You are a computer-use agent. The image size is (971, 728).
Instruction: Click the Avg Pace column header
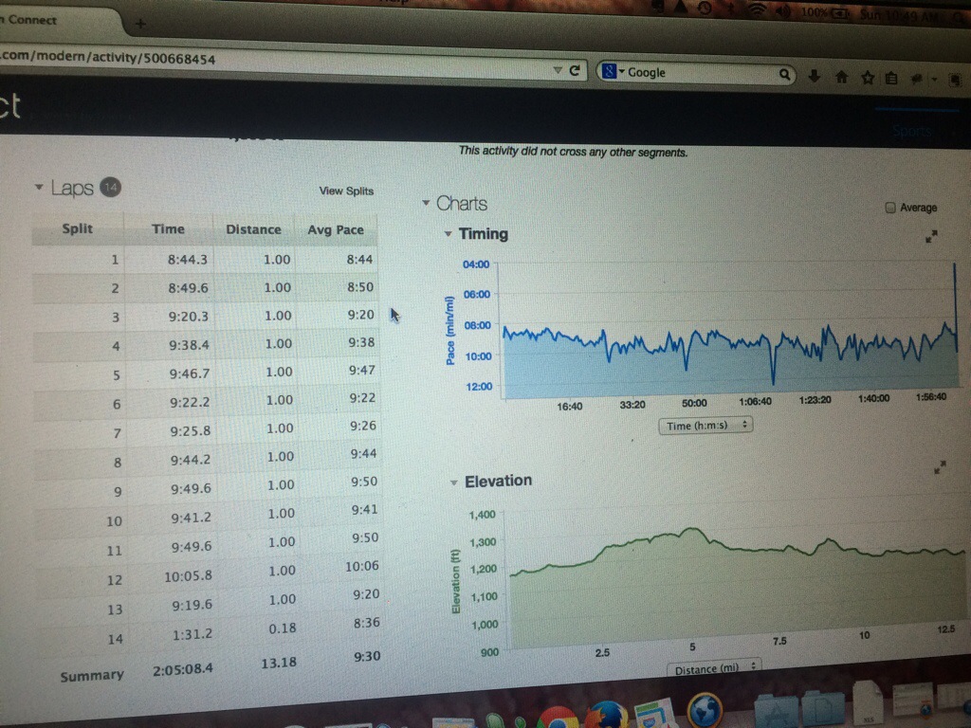coord(335,229)
